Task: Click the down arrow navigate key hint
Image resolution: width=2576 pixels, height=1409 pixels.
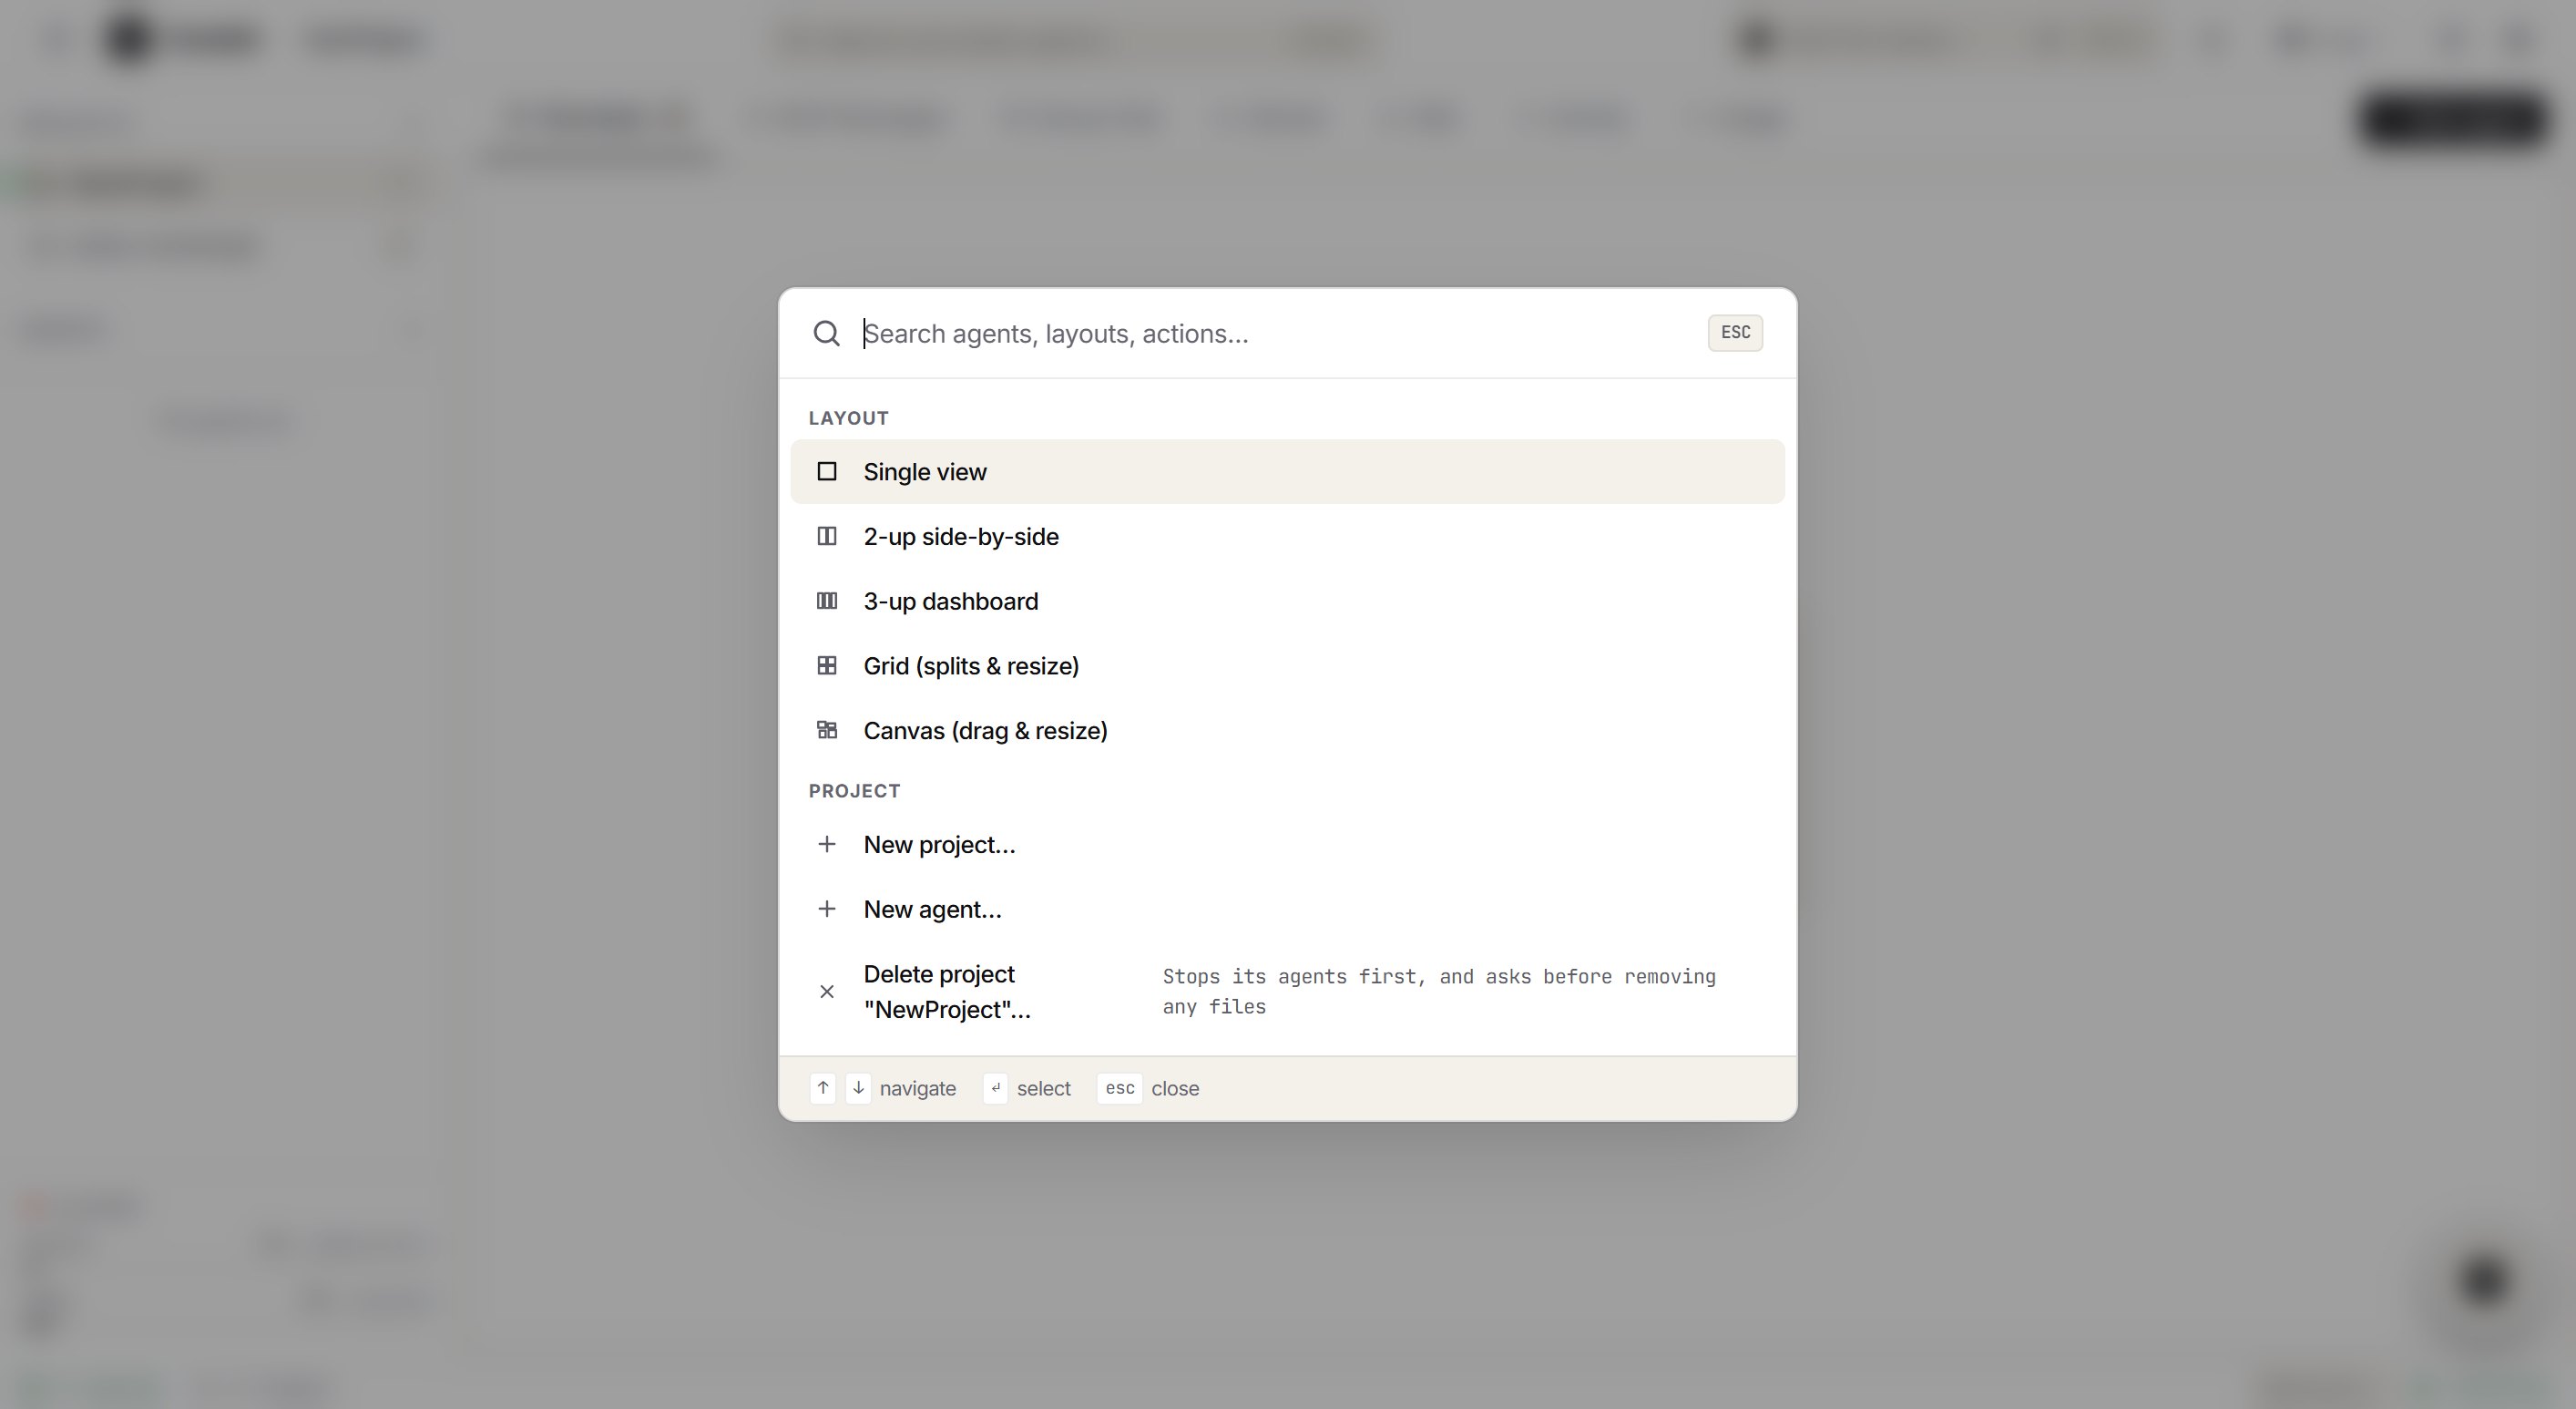Action: click(x=858, y=1088)
